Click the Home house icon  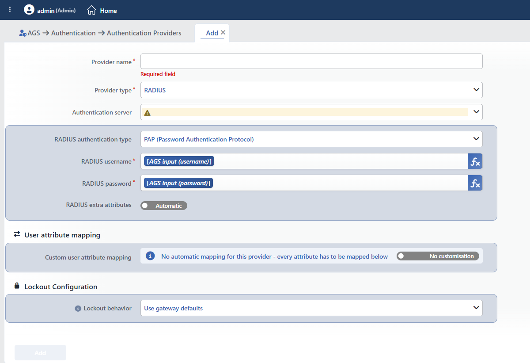(x=92, y=10)
